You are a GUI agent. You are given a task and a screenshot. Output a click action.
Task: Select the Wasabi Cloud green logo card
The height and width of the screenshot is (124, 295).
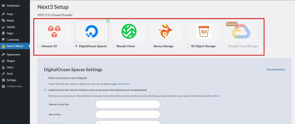pyautogui.click(x=129, y=31)
